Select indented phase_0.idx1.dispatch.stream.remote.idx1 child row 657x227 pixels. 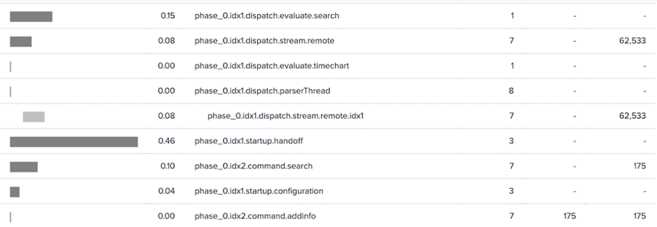point(286,116)
